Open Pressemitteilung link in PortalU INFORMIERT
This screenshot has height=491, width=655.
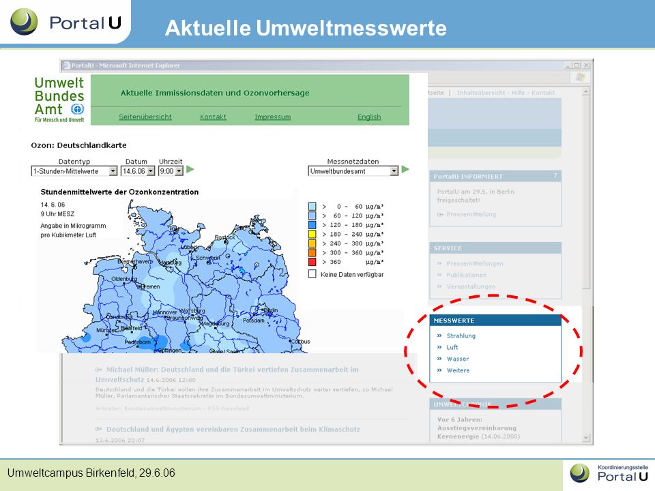(x=471, y=215)
